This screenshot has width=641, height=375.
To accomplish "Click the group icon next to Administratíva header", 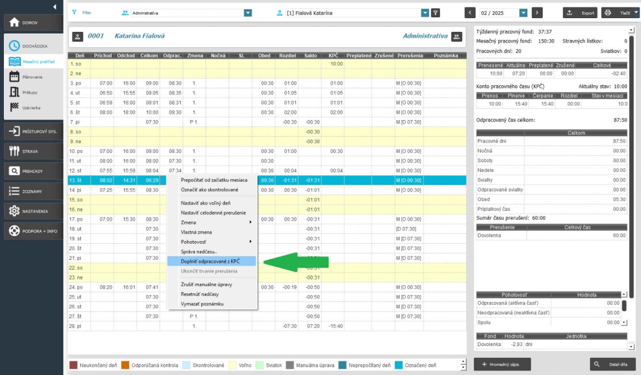I will [x=457, y=36].
